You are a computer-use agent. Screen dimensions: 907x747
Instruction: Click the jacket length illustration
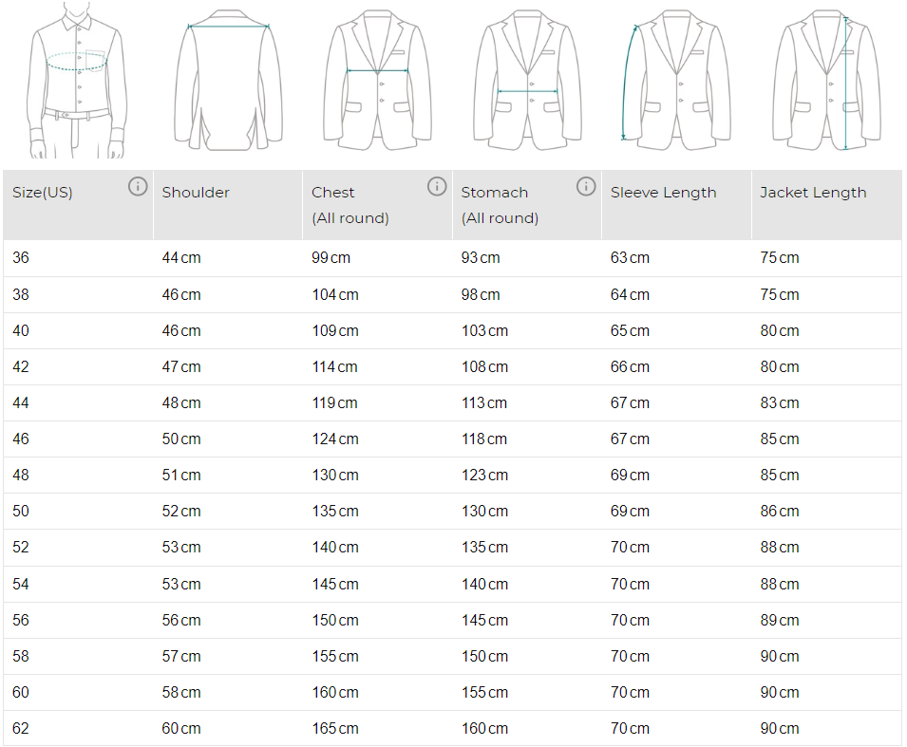[x=826, y=80]
